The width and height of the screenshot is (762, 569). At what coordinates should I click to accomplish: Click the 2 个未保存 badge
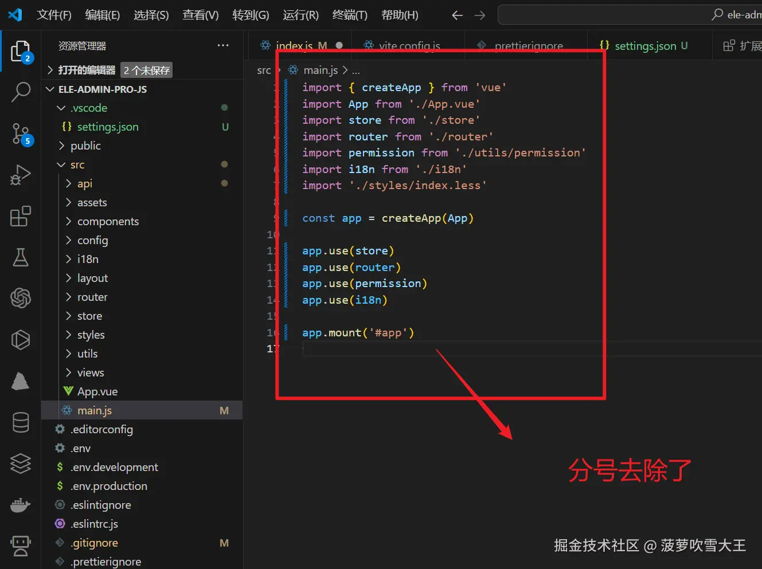click(x=147, y=70)
